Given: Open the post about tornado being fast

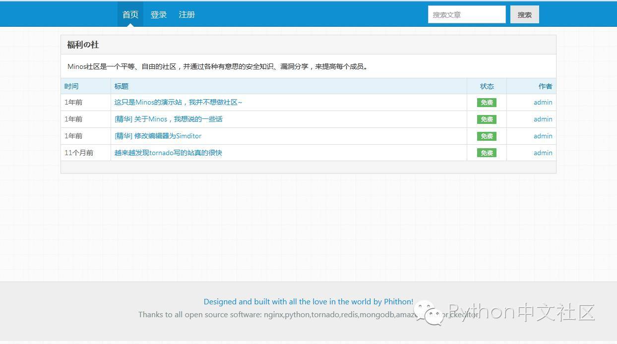Looking at the screenshot, I should [x=168, y=153].
